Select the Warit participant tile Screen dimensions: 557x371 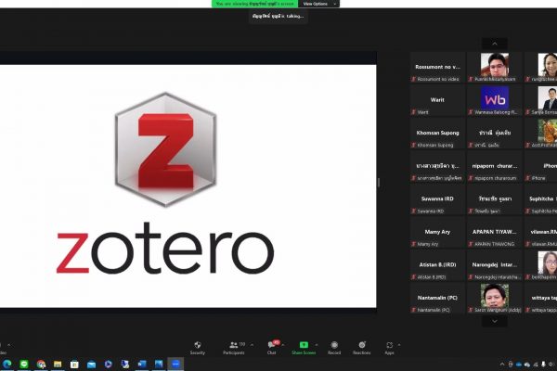tap(437, 100)
